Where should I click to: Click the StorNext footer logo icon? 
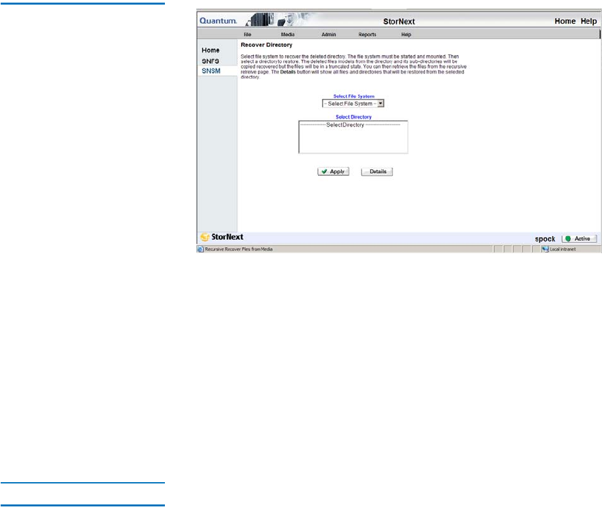(205, 237)
